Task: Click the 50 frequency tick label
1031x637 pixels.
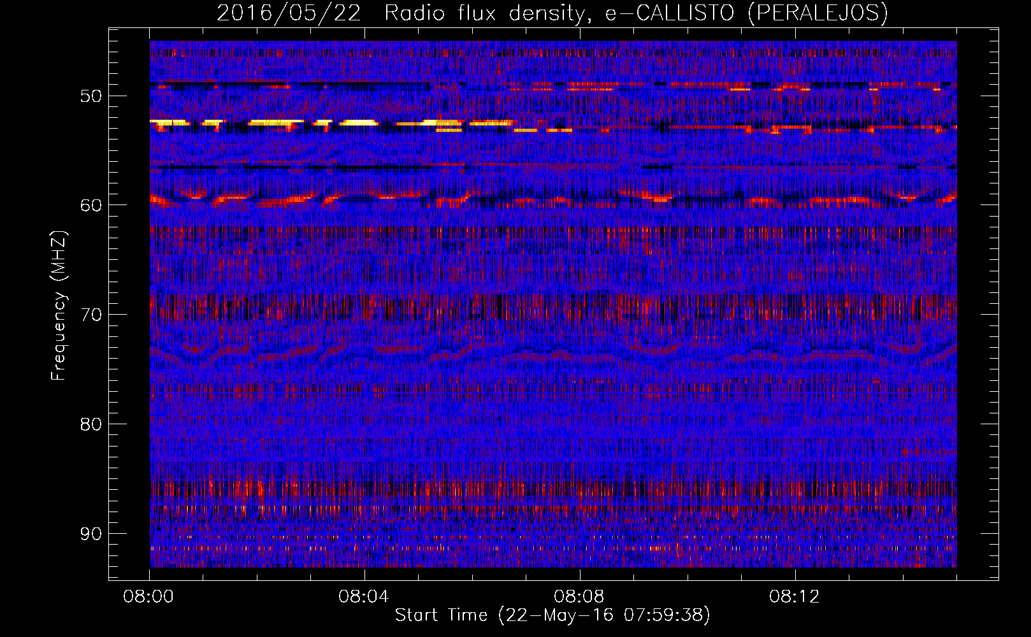Action: pos(91,96)
